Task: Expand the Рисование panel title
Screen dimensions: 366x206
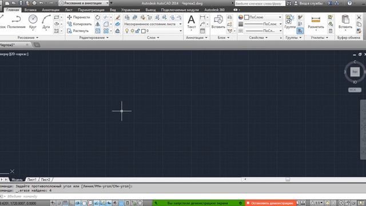Action: pos(28,38)
